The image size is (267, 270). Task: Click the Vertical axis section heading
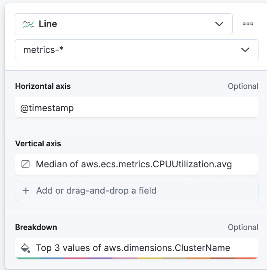pyautogui.click(x=38, y=143)
